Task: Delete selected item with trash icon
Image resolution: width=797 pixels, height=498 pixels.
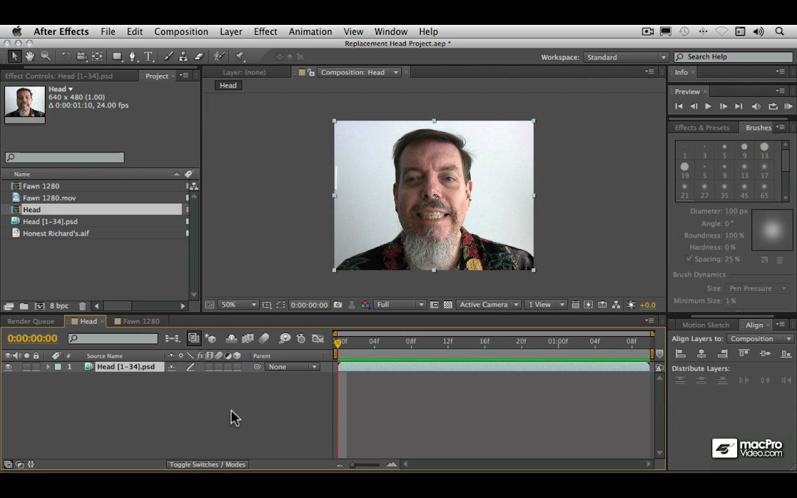Action: (82, 306)
